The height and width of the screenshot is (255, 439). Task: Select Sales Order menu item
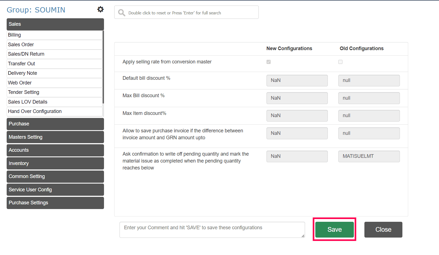pyautogui.click(x=54, y=45)
